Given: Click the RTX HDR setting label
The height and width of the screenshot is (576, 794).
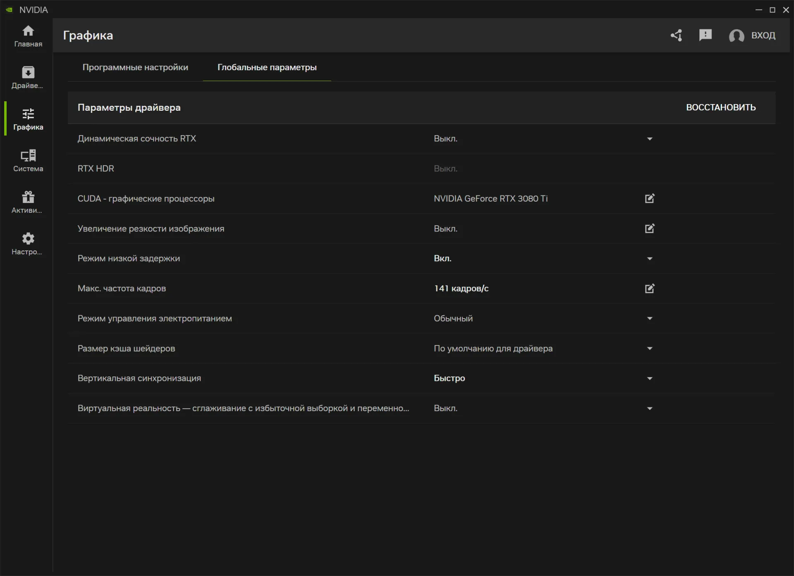Looking at the screenshot, I should click(x=96, y=169).
